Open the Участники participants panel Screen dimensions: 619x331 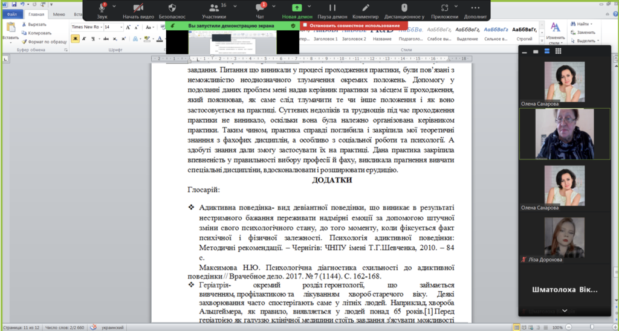(214, 11)
